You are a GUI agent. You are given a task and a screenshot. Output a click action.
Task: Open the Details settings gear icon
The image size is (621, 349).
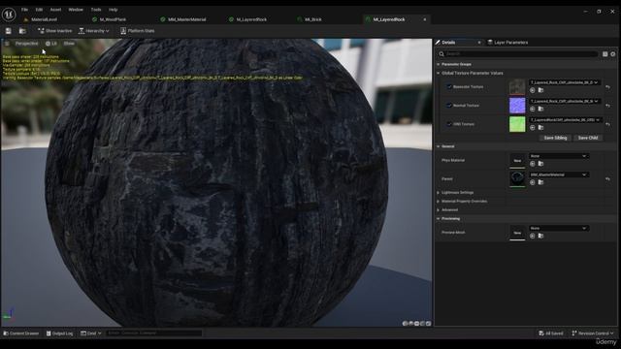coord(613,54)
